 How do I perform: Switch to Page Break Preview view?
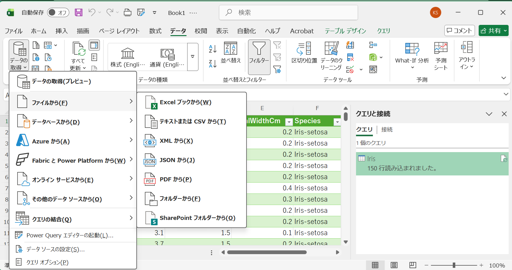[412, 265]
